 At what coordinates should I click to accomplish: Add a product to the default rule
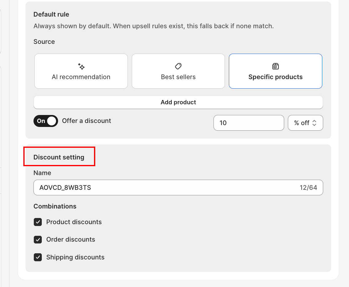[178, 102]
